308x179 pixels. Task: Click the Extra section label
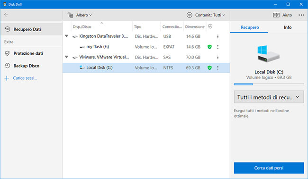pyautogui.click(x=9, y=42)
